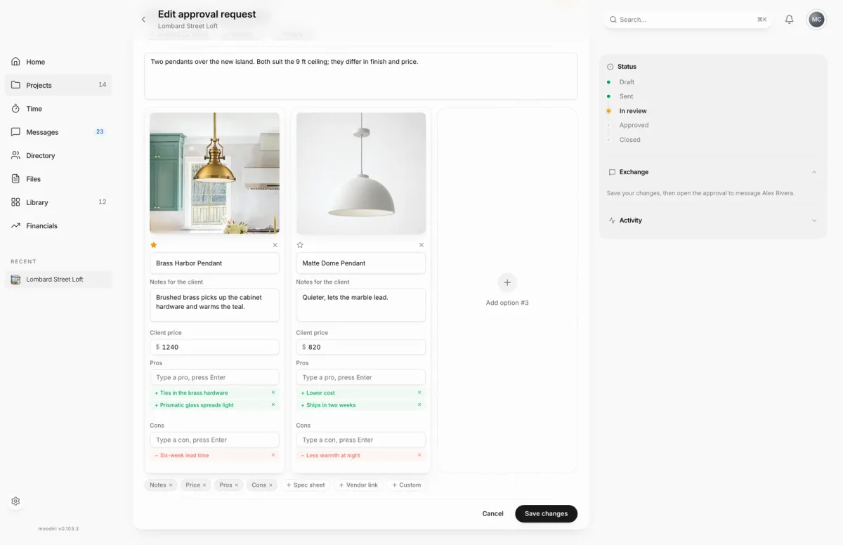This screenshot has width=843, height=545.
Task: Select the Approved status step
Action: point(634,125)
